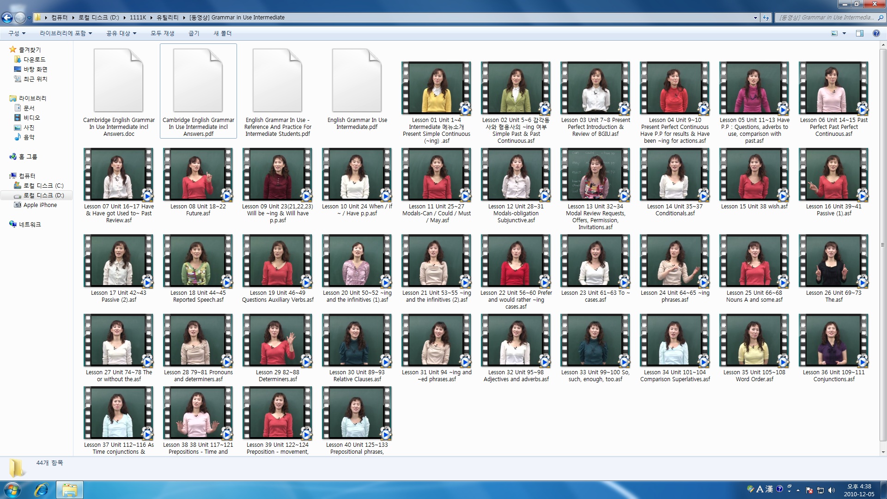Image resolution: width=887 pixels, height=499 pixels.
Task: Click the refresh button beside address bar
Action: point(766,18)
